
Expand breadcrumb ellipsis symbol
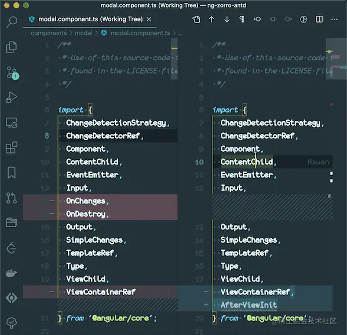pos(181,34)
